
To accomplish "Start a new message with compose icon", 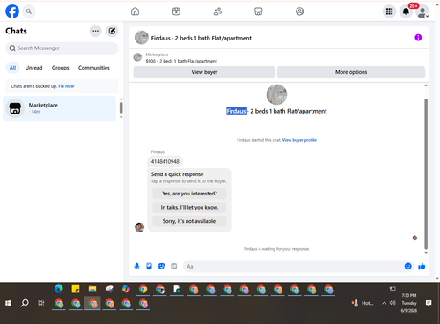I will (112, 31).
